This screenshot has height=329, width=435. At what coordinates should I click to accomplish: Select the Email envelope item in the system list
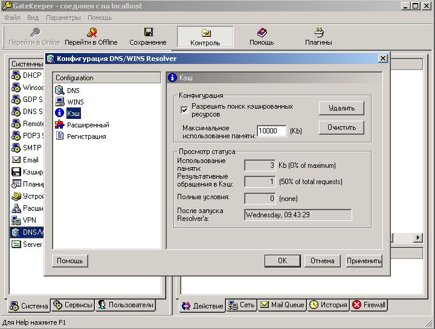pos(25,160)
